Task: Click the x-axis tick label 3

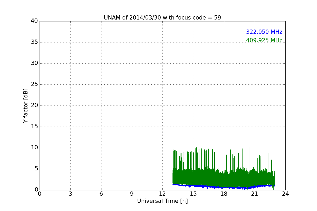Action: 70,194
